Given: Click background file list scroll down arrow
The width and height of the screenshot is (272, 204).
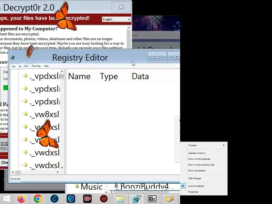Looking at the screenshot, I should tap(106, 192).
